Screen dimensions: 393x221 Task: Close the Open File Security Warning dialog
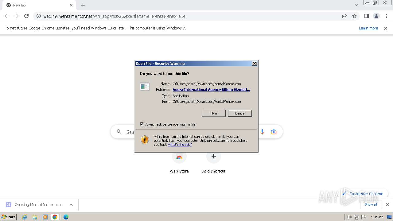click(x=255, y=64)
